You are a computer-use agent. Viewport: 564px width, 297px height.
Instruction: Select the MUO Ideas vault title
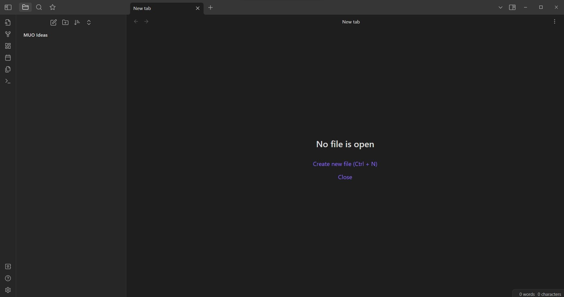36,35
